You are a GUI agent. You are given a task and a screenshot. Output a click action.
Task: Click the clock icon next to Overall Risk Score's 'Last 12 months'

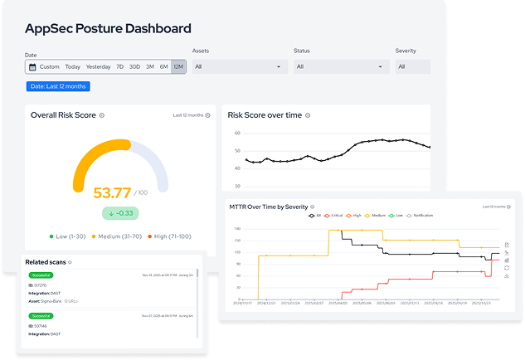[x=207, y=115]
